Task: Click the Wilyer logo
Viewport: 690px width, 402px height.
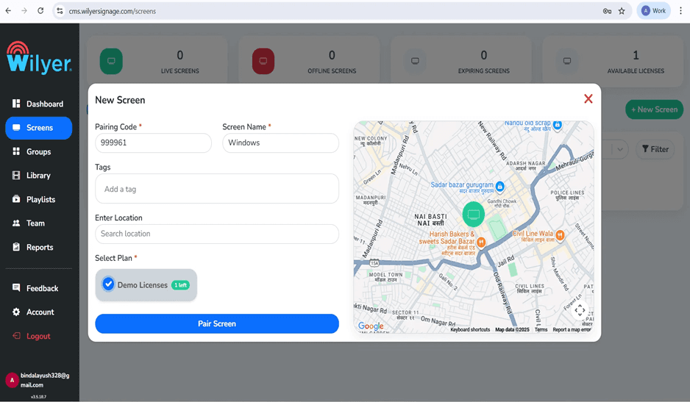Action: [39, 57]
